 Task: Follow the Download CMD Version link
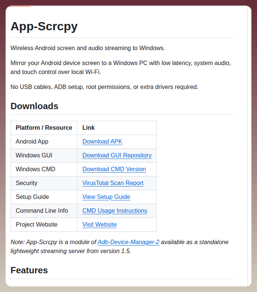point(114,169)
